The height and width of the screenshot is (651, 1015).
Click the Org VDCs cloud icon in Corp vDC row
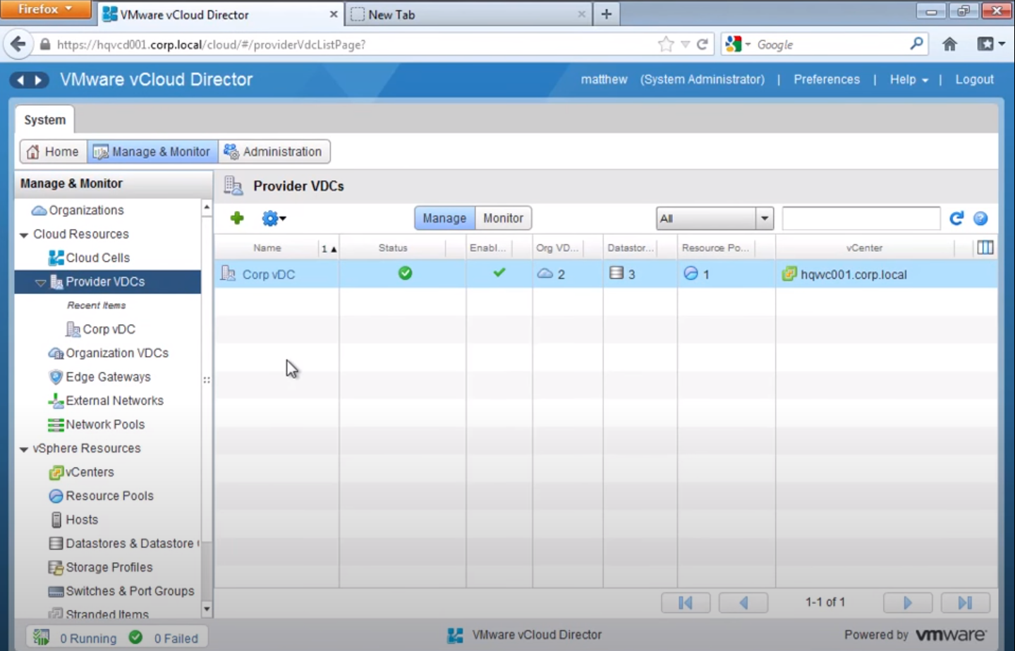[545, 273]
